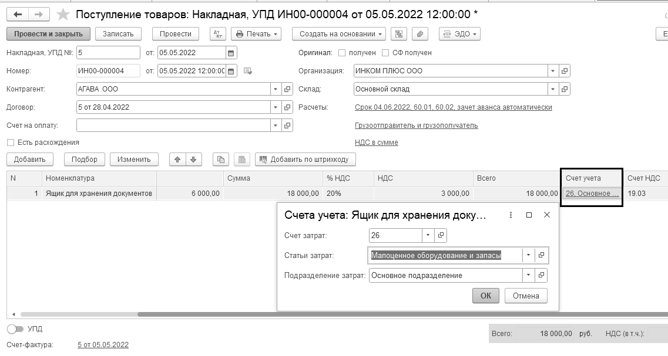Viewport: 668px width, 356px height.
Task: Add document to favorites star
Action: point(63,15)
